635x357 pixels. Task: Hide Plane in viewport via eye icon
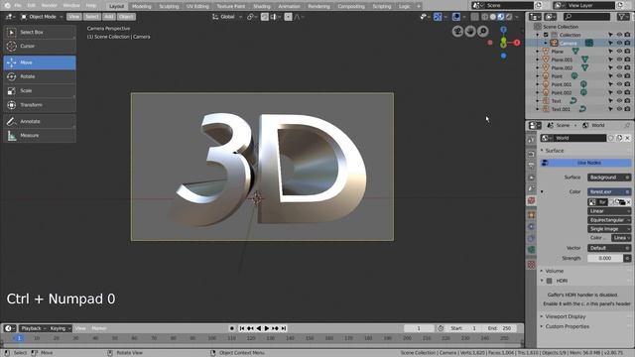click(619, 52)
